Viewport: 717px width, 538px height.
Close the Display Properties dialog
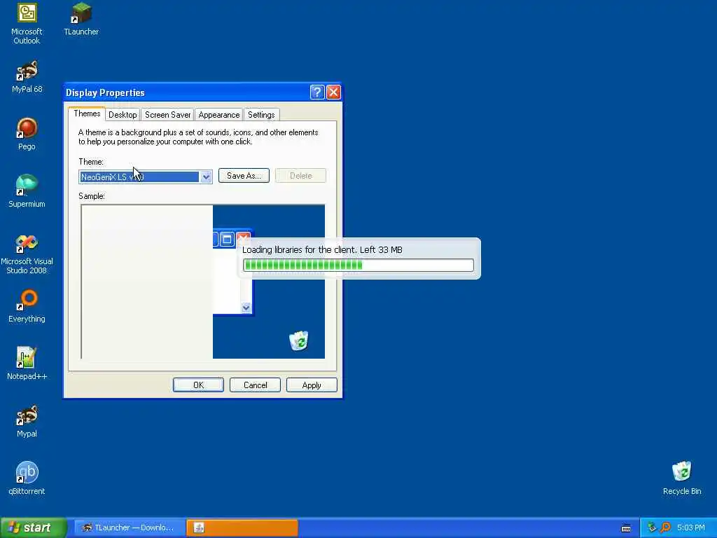click(x=333, y=92)
